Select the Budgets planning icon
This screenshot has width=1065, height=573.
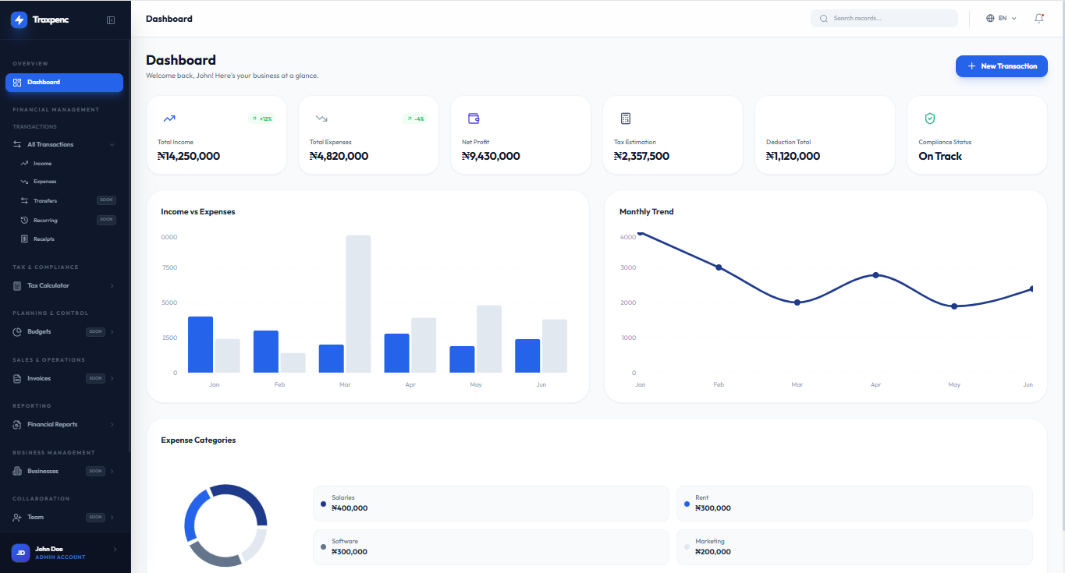tap(16, 331)
